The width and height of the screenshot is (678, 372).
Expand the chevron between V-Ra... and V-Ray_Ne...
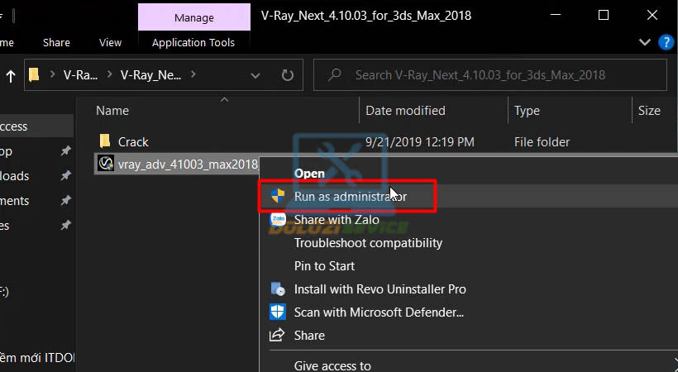pos(109,75)
